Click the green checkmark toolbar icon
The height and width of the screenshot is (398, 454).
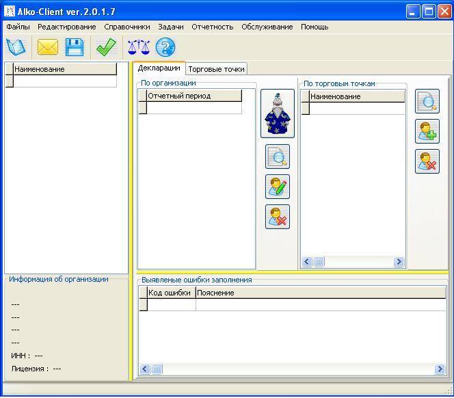point(106,47)
